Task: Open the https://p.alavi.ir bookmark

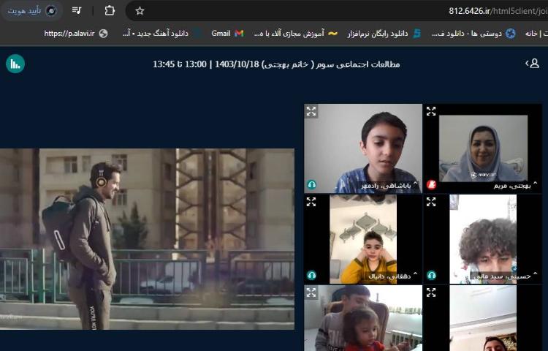Action: (x=75, y=33)
